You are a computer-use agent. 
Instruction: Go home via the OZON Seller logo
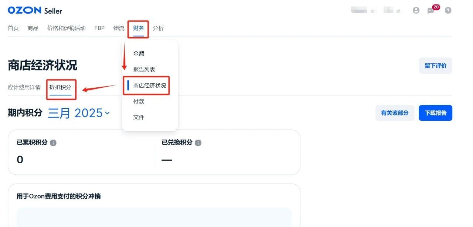point(35,11)
